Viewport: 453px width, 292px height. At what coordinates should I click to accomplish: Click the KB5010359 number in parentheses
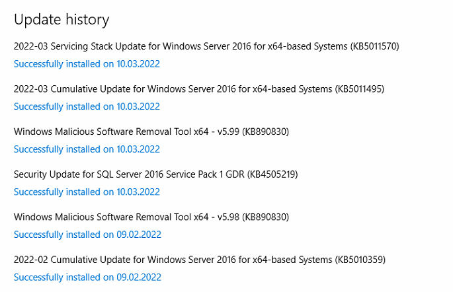pyautogui.click(x=360, y=260)
